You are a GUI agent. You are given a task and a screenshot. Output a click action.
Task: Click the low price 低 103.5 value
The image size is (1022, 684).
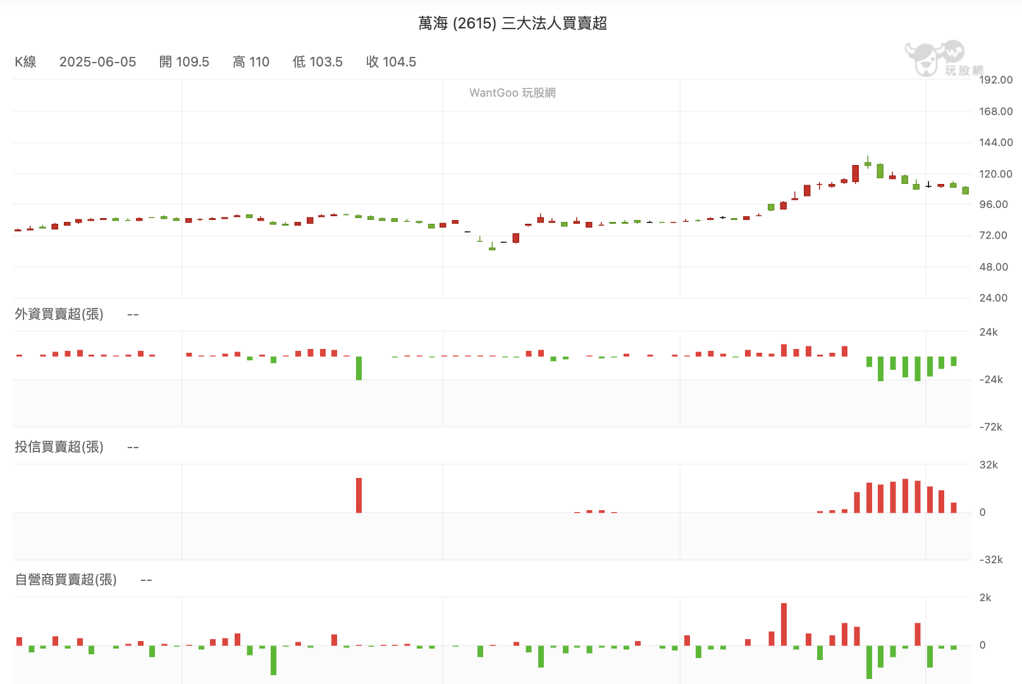[317, 62]
